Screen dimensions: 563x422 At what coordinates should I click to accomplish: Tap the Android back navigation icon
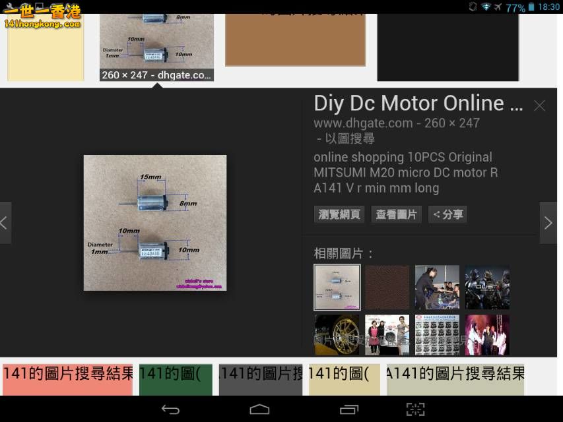pos(170,409)
